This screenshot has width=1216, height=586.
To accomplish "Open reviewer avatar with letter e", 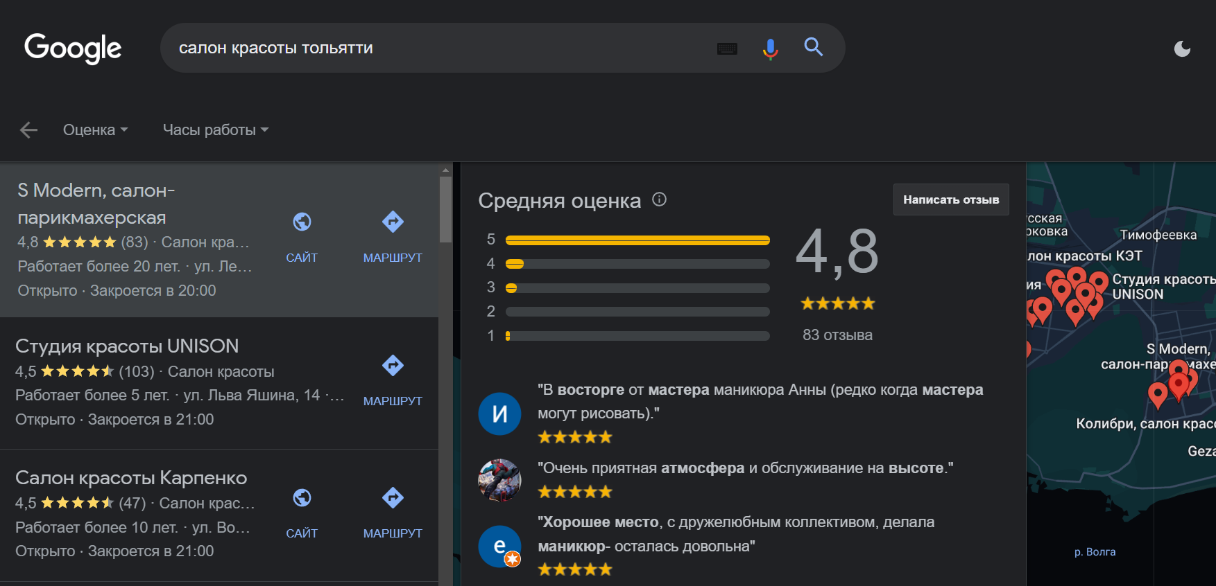I will 499,547.
